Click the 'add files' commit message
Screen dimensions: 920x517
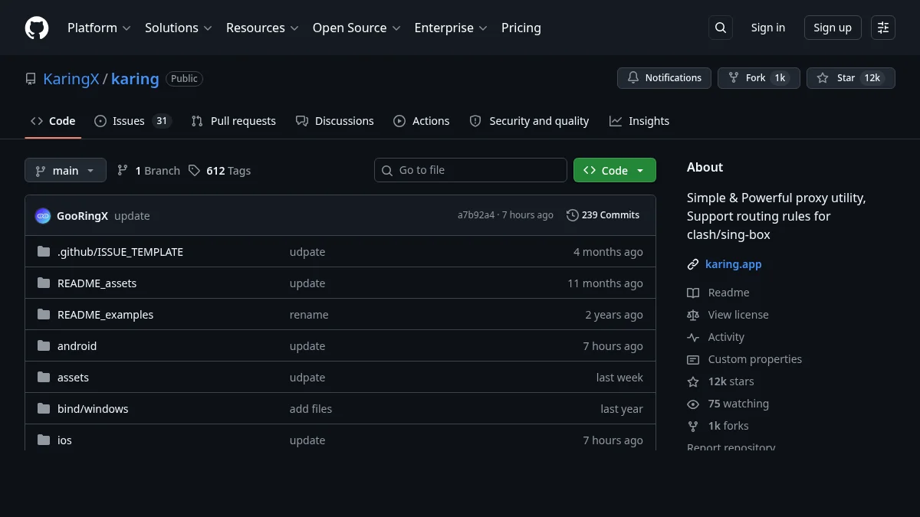point(310,409)
